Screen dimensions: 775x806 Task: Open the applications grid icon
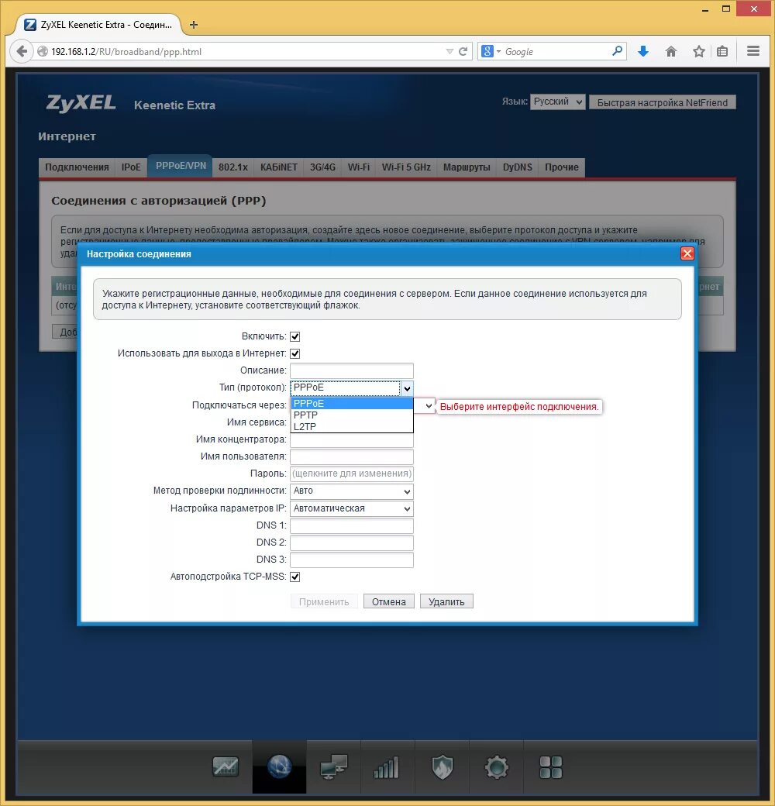pyautogui.click(x=550, y=767)
